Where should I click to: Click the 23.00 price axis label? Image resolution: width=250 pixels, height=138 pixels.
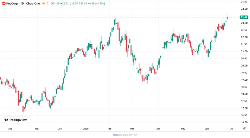point(244,23)
